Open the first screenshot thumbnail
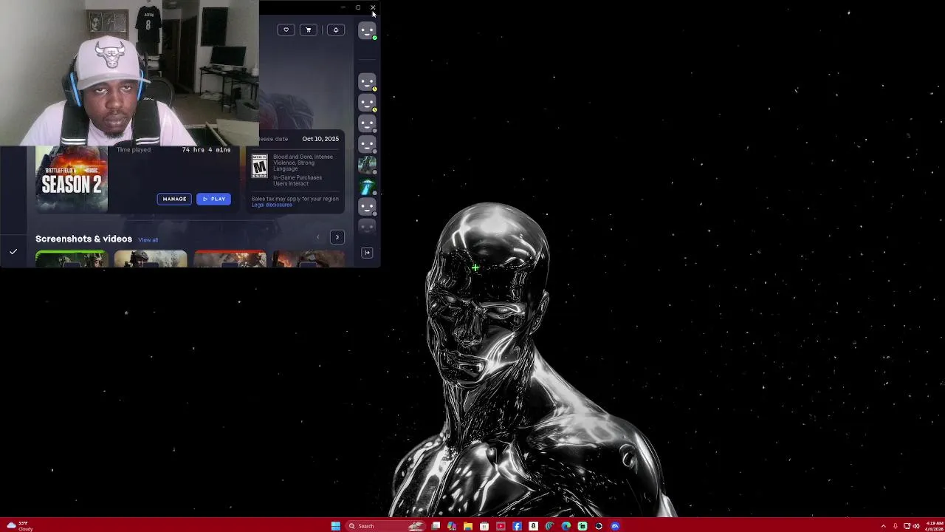945x532 pixels. (71, 259)
